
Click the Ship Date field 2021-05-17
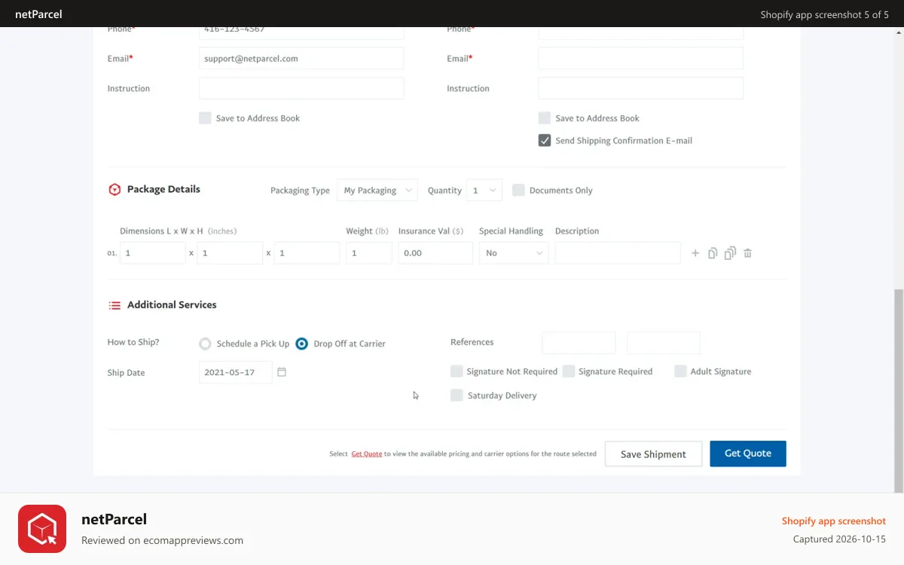pos(236,372)
